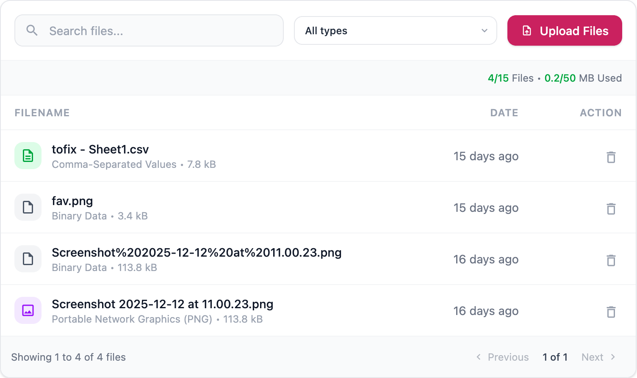Delete tofix - Sheet1.csv using its trash icon
This screenshot has width=637, height=378.
[611, 157]
